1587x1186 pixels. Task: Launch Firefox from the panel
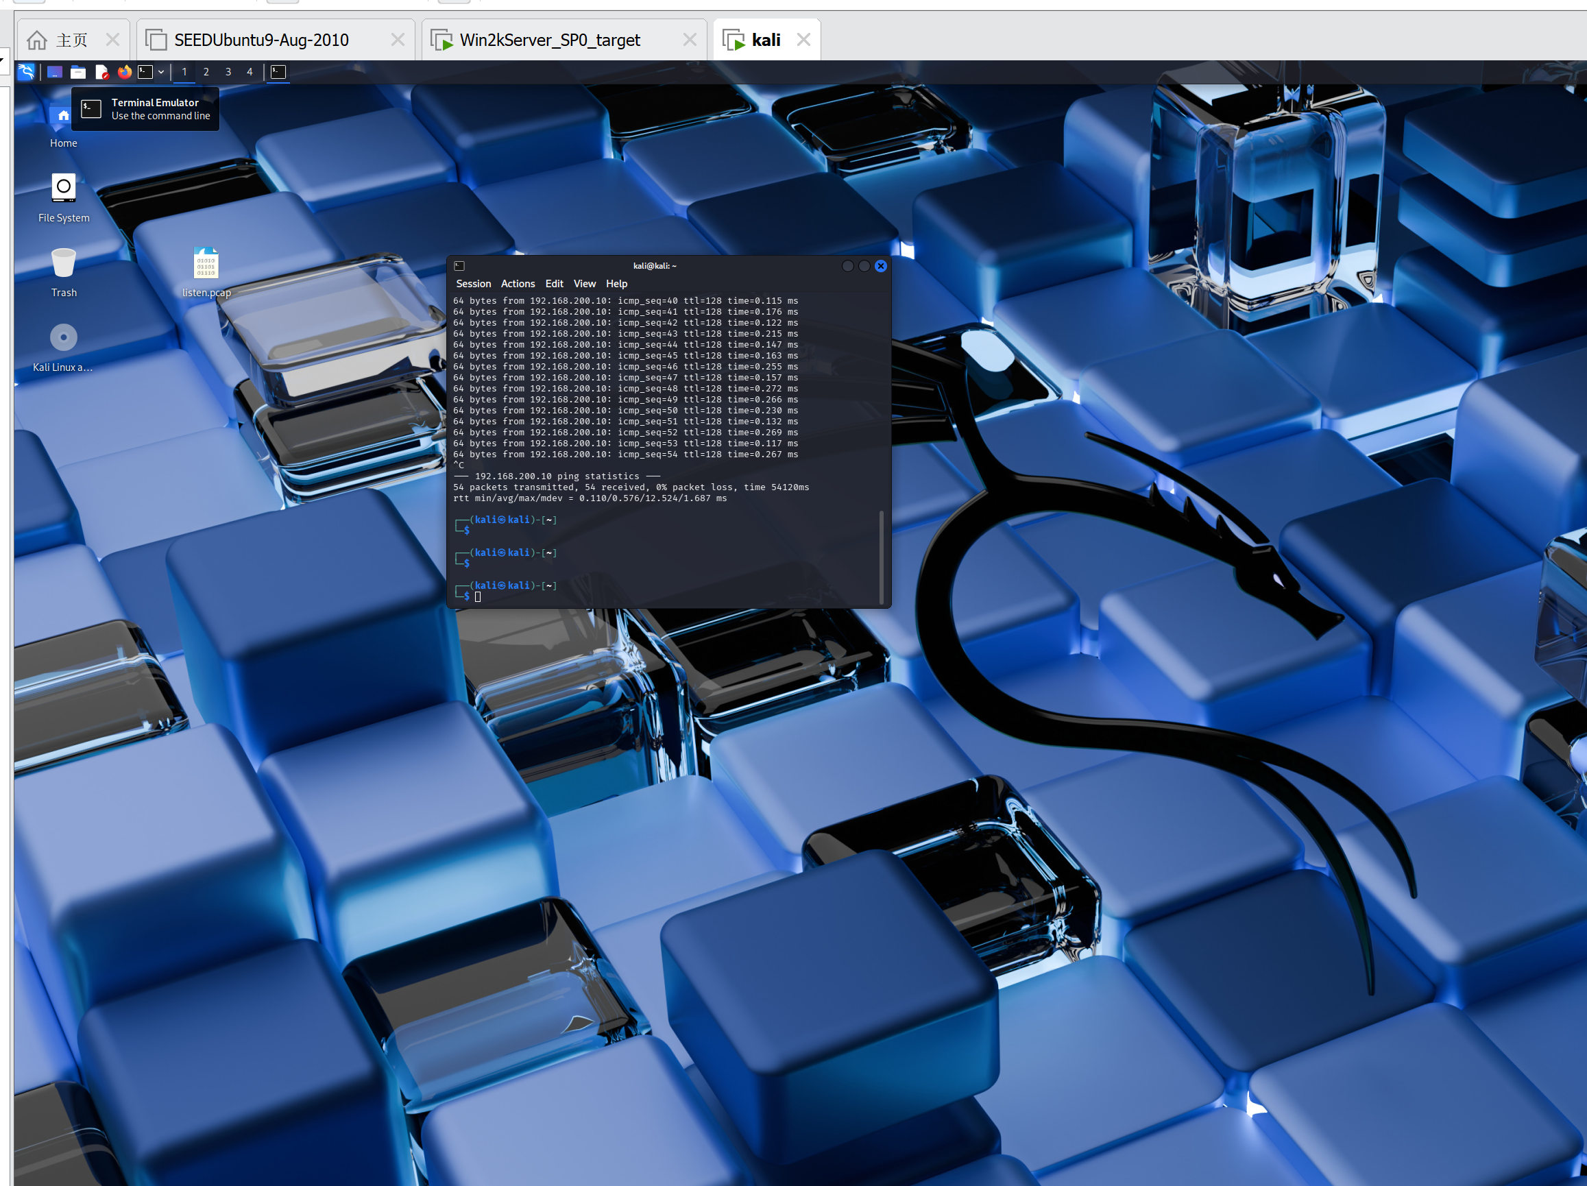pos(125,72)
